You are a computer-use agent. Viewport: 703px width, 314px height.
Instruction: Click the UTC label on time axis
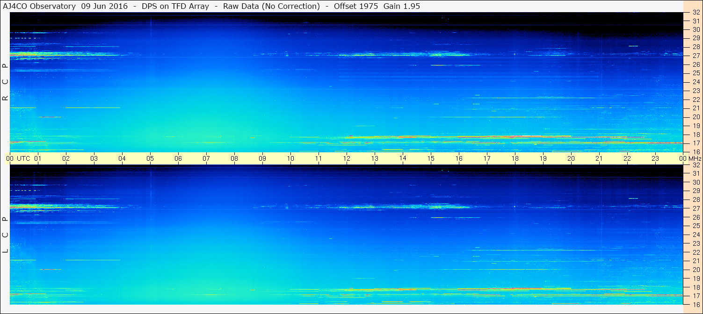pyautogui.click(x=23, y=158)
